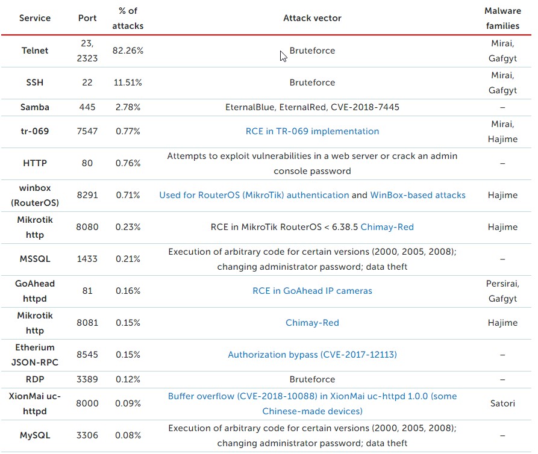
Task: Open Chimay-Red link in port 8080 row
Action: [387, 227]
